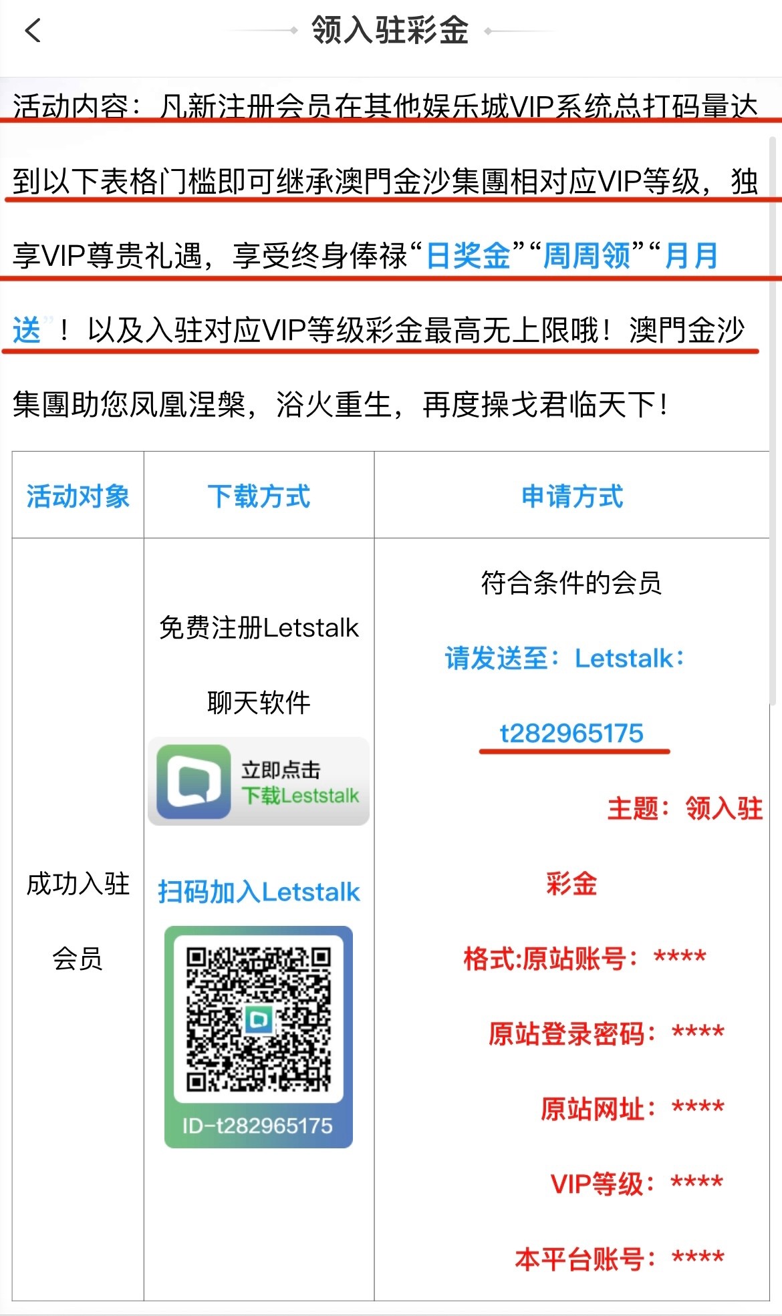This screenshot has height=1316, width=782.
Task: Click the ID-t282965175 label under QR code
Action: [x=257, y=1126]
